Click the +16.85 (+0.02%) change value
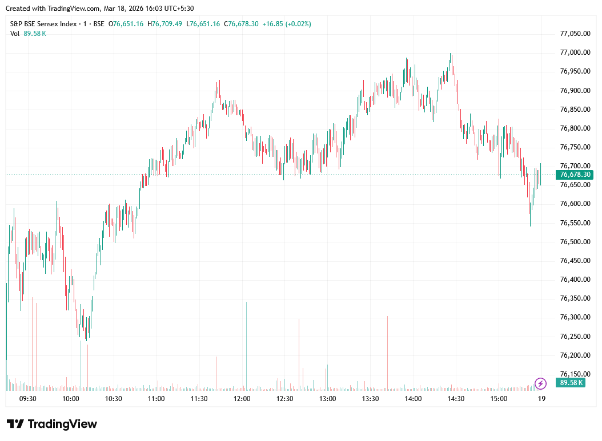The image size is (602, 441). point(287,24)
